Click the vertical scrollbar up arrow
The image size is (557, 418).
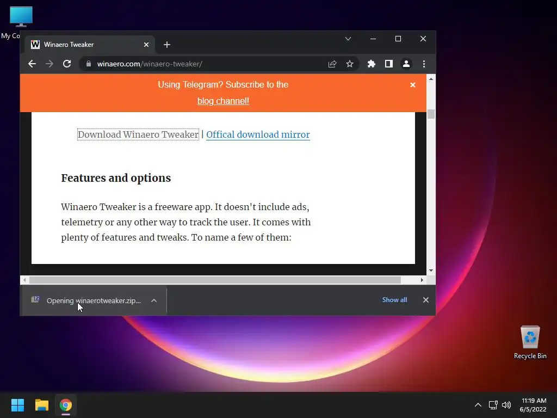(431, 79)
